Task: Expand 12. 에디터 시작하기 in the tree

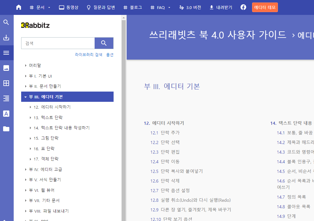Action: coord(30,107)
